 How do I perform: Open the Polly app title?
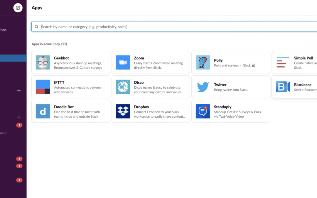218,60
